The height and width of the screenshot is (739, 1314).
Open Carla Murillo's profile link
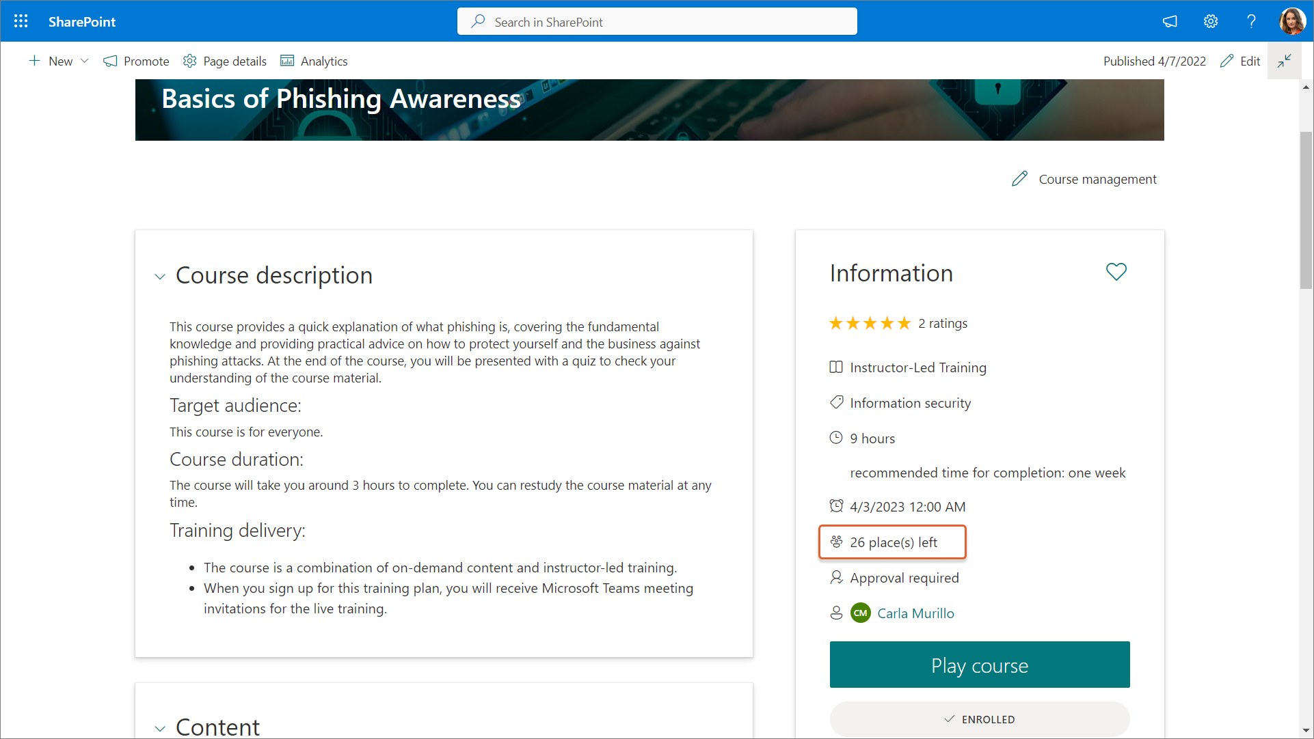pyautogui.click(x=915, y=613)
